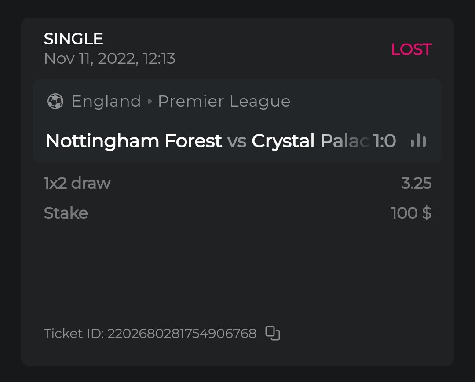Click the Nov 11, 2022 bet date
Viewport: 475px width, 382px height.
[x=110, y=59]
